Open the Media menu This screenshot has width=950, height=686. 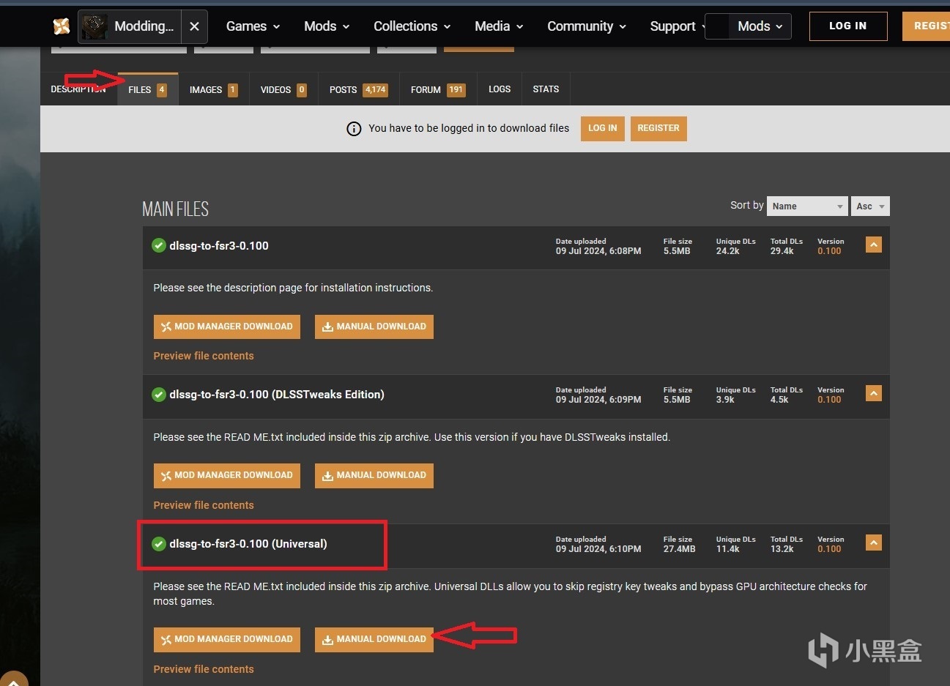point(499,26)
